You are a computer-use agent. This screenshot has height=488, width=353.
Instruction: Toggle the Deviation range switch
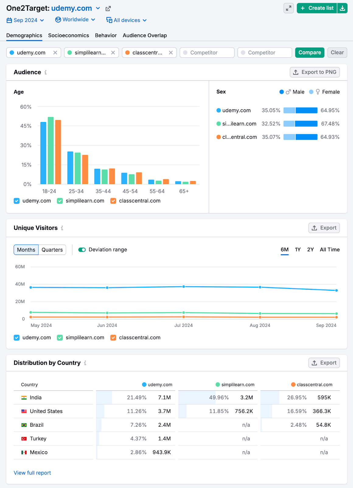(82, 250)
